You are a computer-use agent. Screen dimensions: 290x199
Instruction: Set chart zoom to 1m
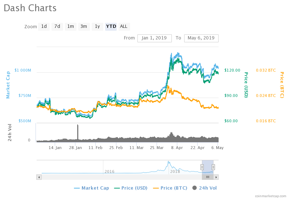[70, 26]
